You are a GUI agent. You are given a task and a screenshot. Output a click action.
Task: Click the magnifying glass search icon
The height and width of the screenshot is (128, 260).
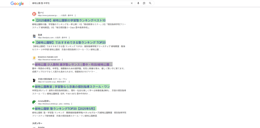point(150,3)
